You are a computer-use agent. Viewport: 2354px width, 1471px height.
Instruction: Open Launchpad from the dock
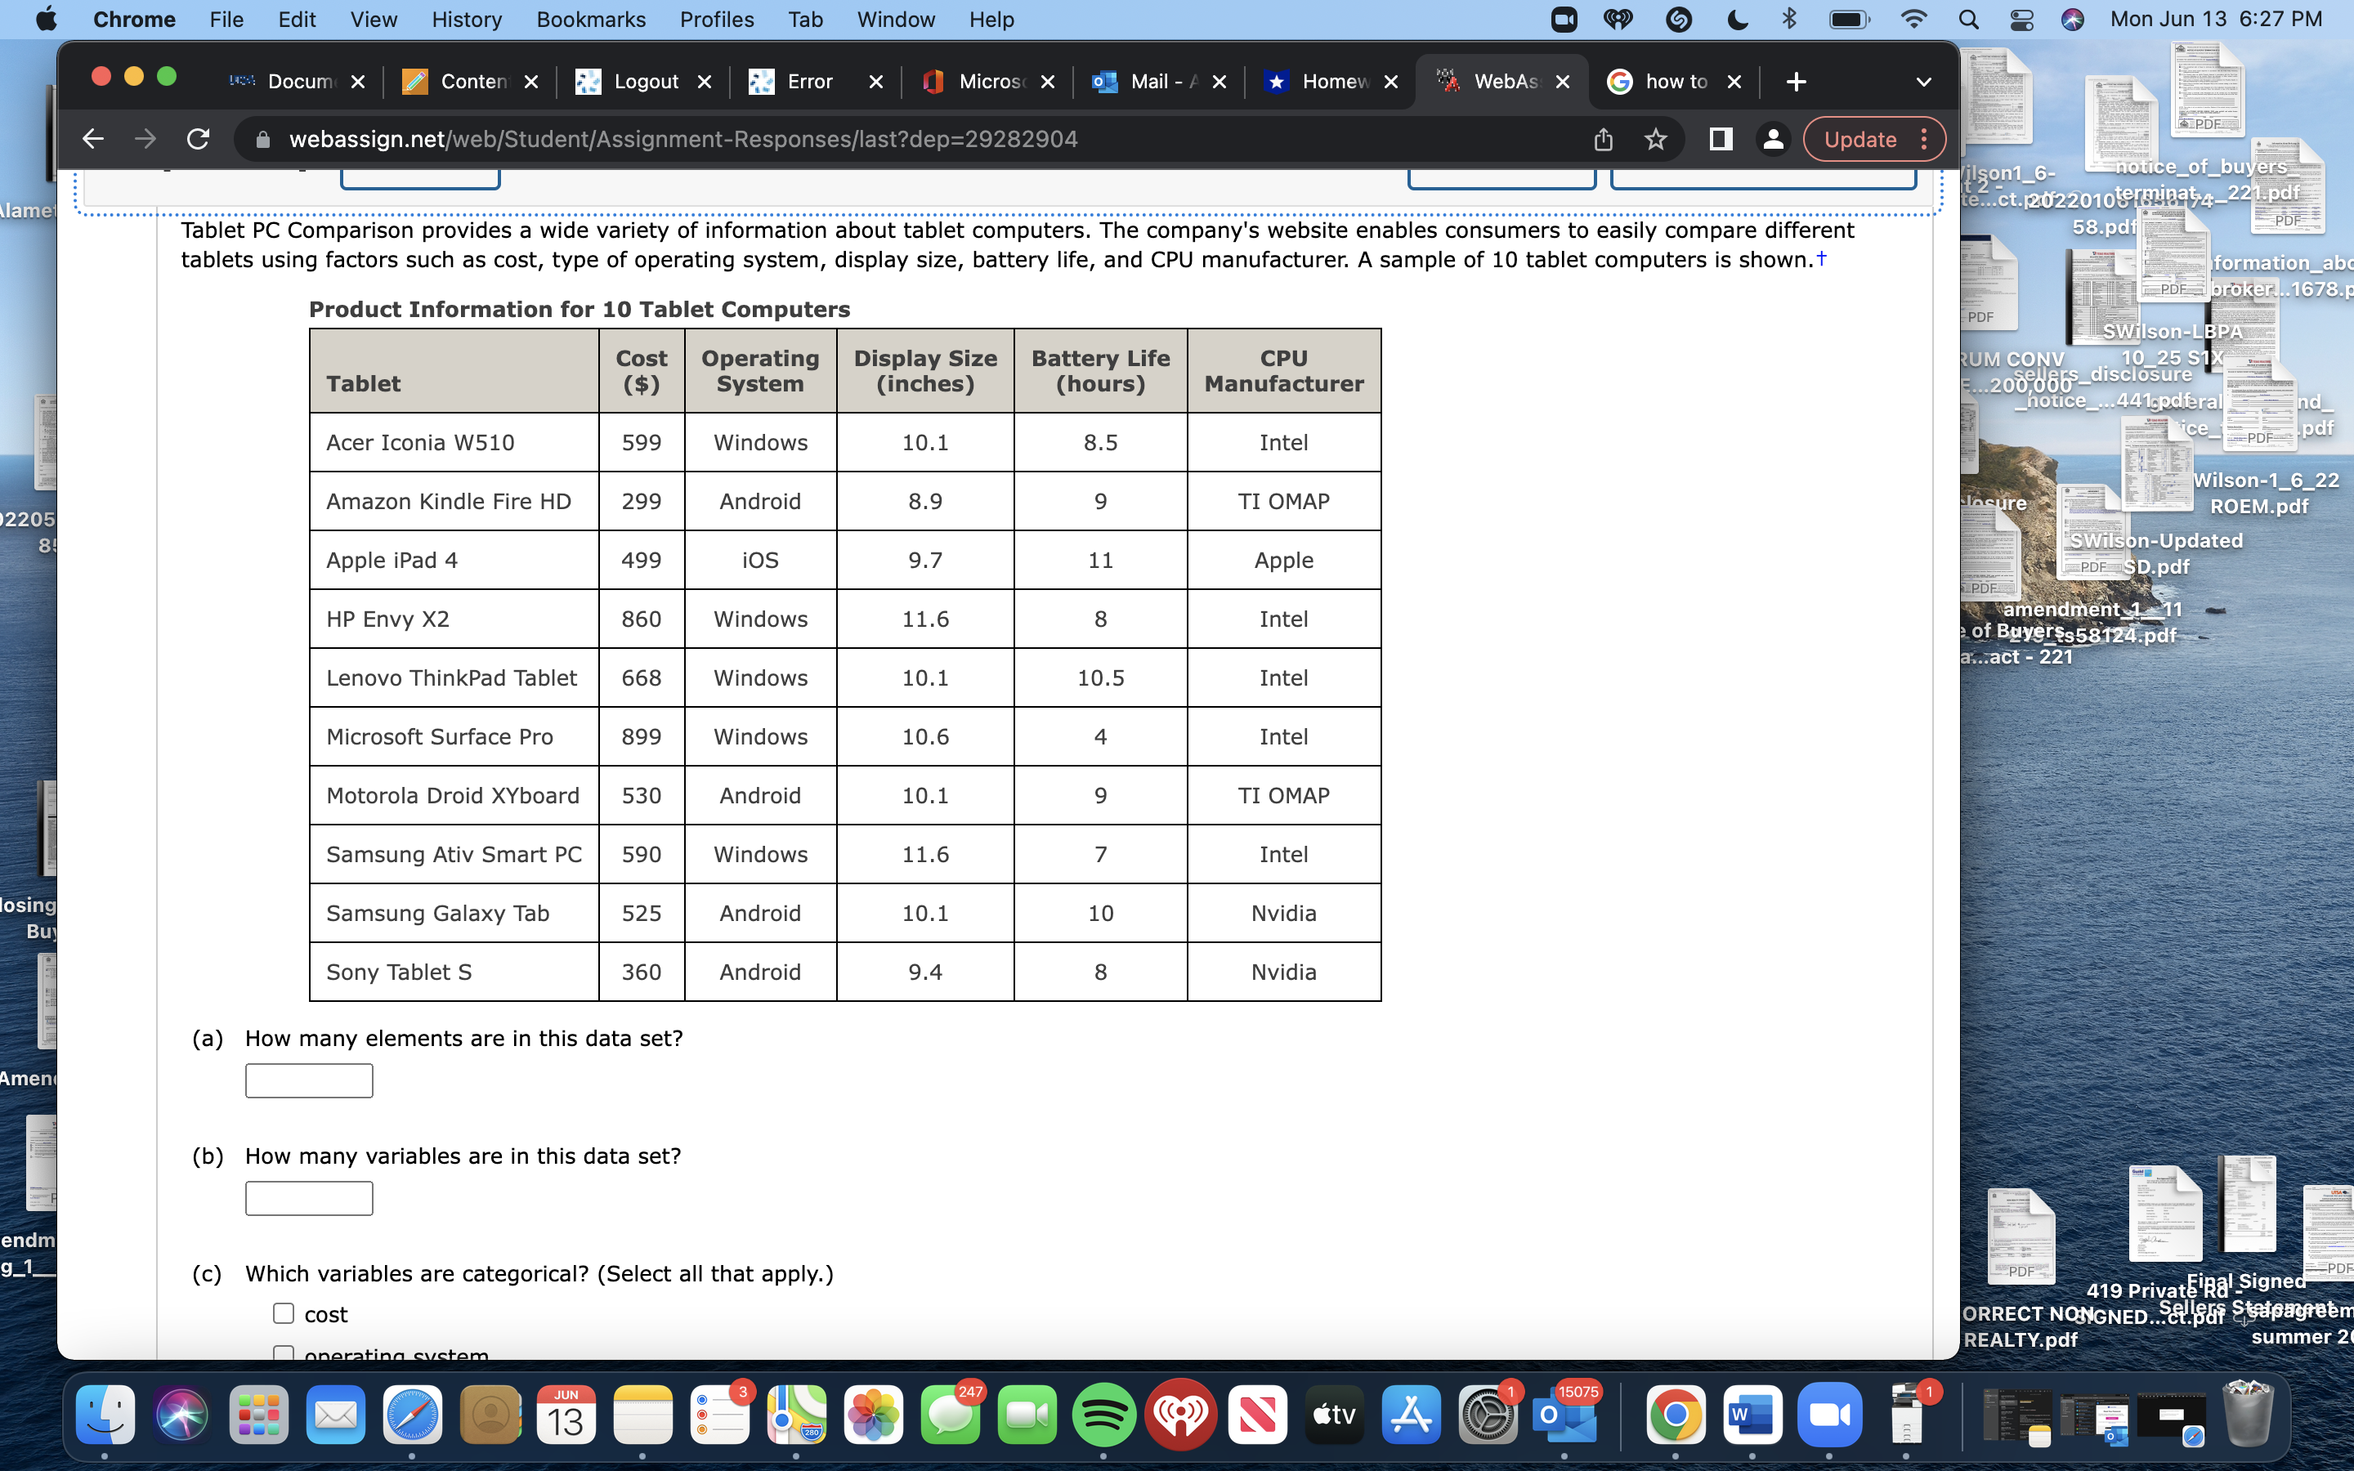pos(257,1415)
